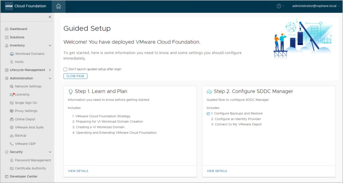Collapse the Security section chevron
Screen dimensions: 343x183
50,152
